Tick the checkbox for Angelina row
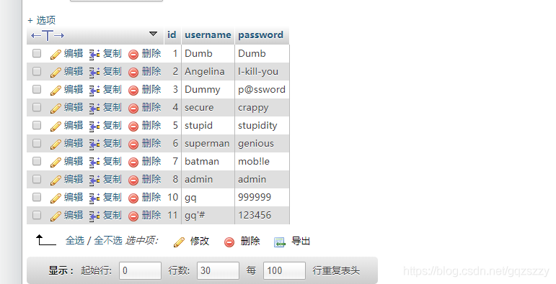Screen dimensions: 556x284 [x=37, y=71]
